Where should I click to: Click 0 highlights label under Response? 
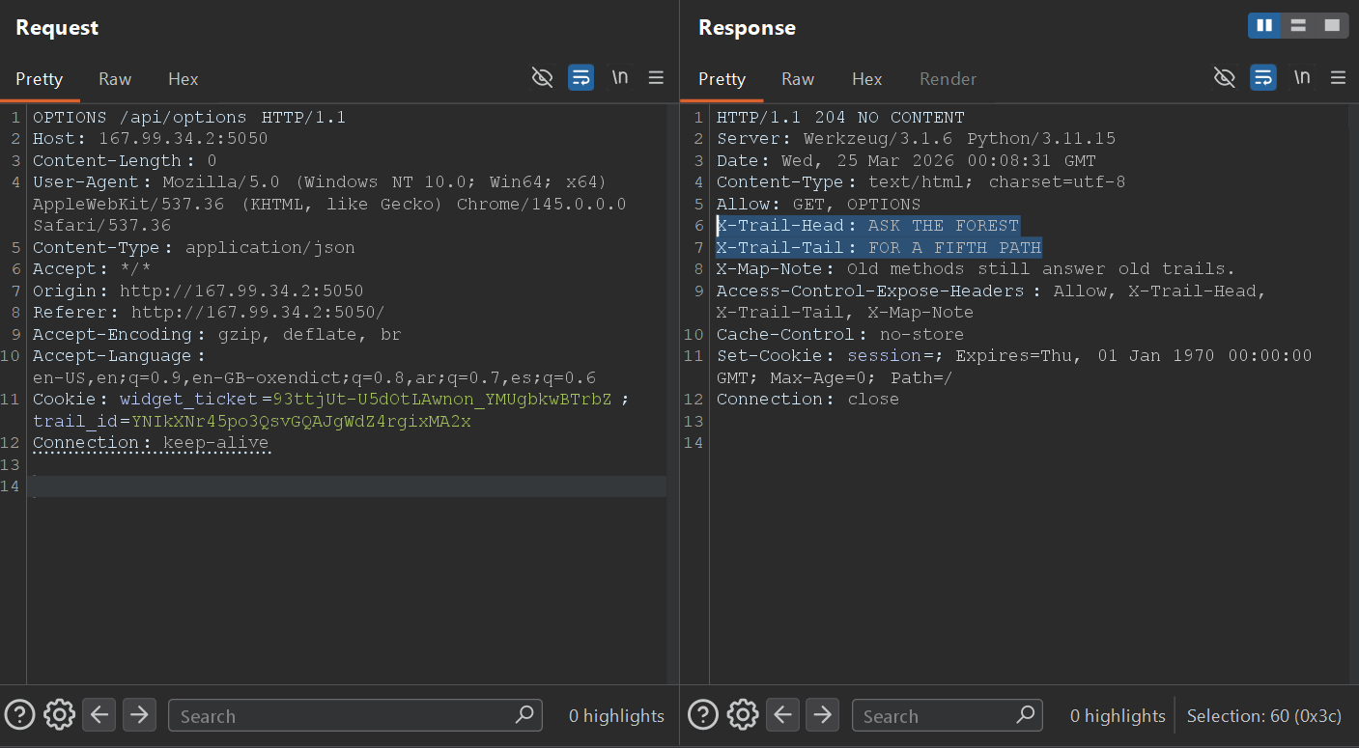1118,716
